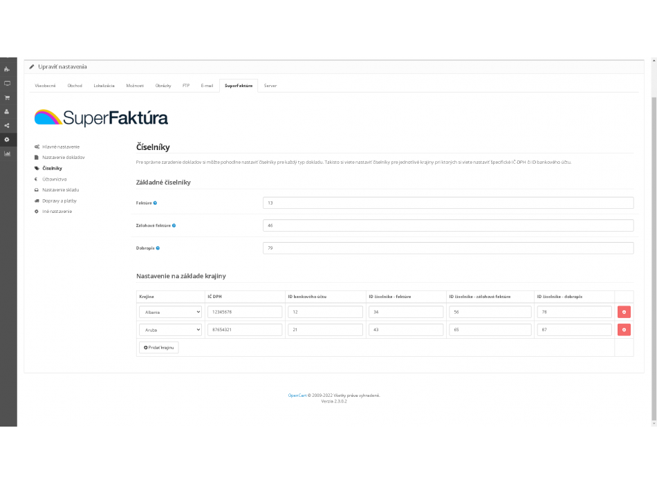The width and height of the screenshot is (657, 484).
Task: Edit faktúra číselník ID in Aruba row
Action: 406,330
